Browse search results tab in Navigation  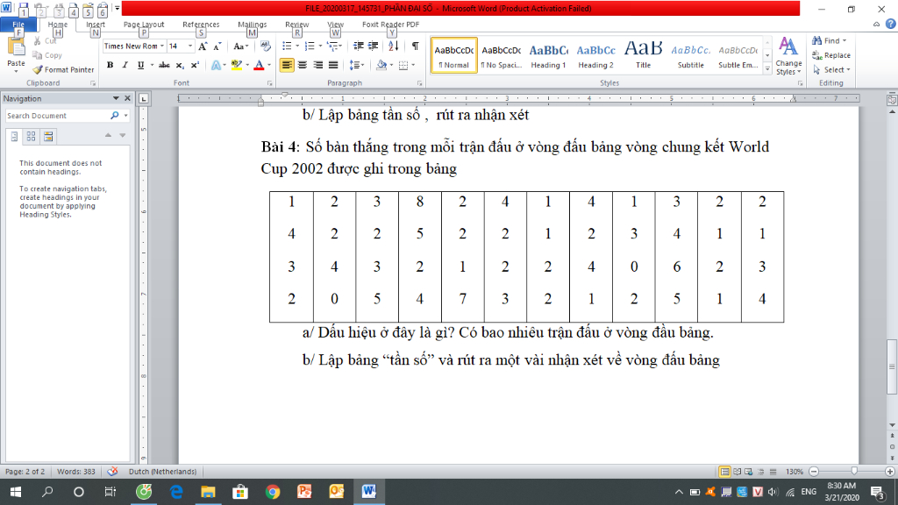48,136
